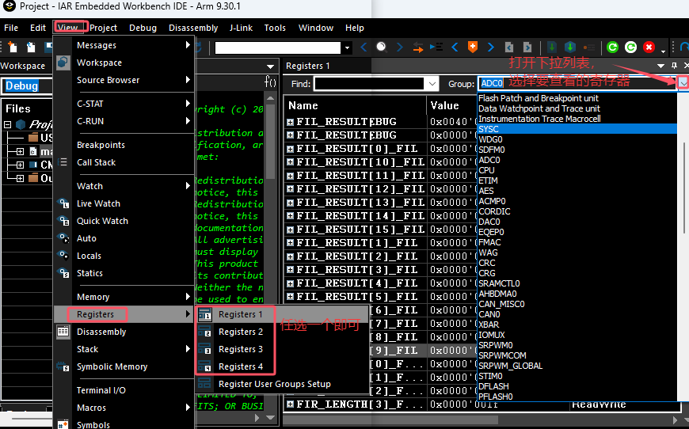Screen dimensions: 689x429
Task: Pin the Registers 1 panel
Action: tap(674, 66)
